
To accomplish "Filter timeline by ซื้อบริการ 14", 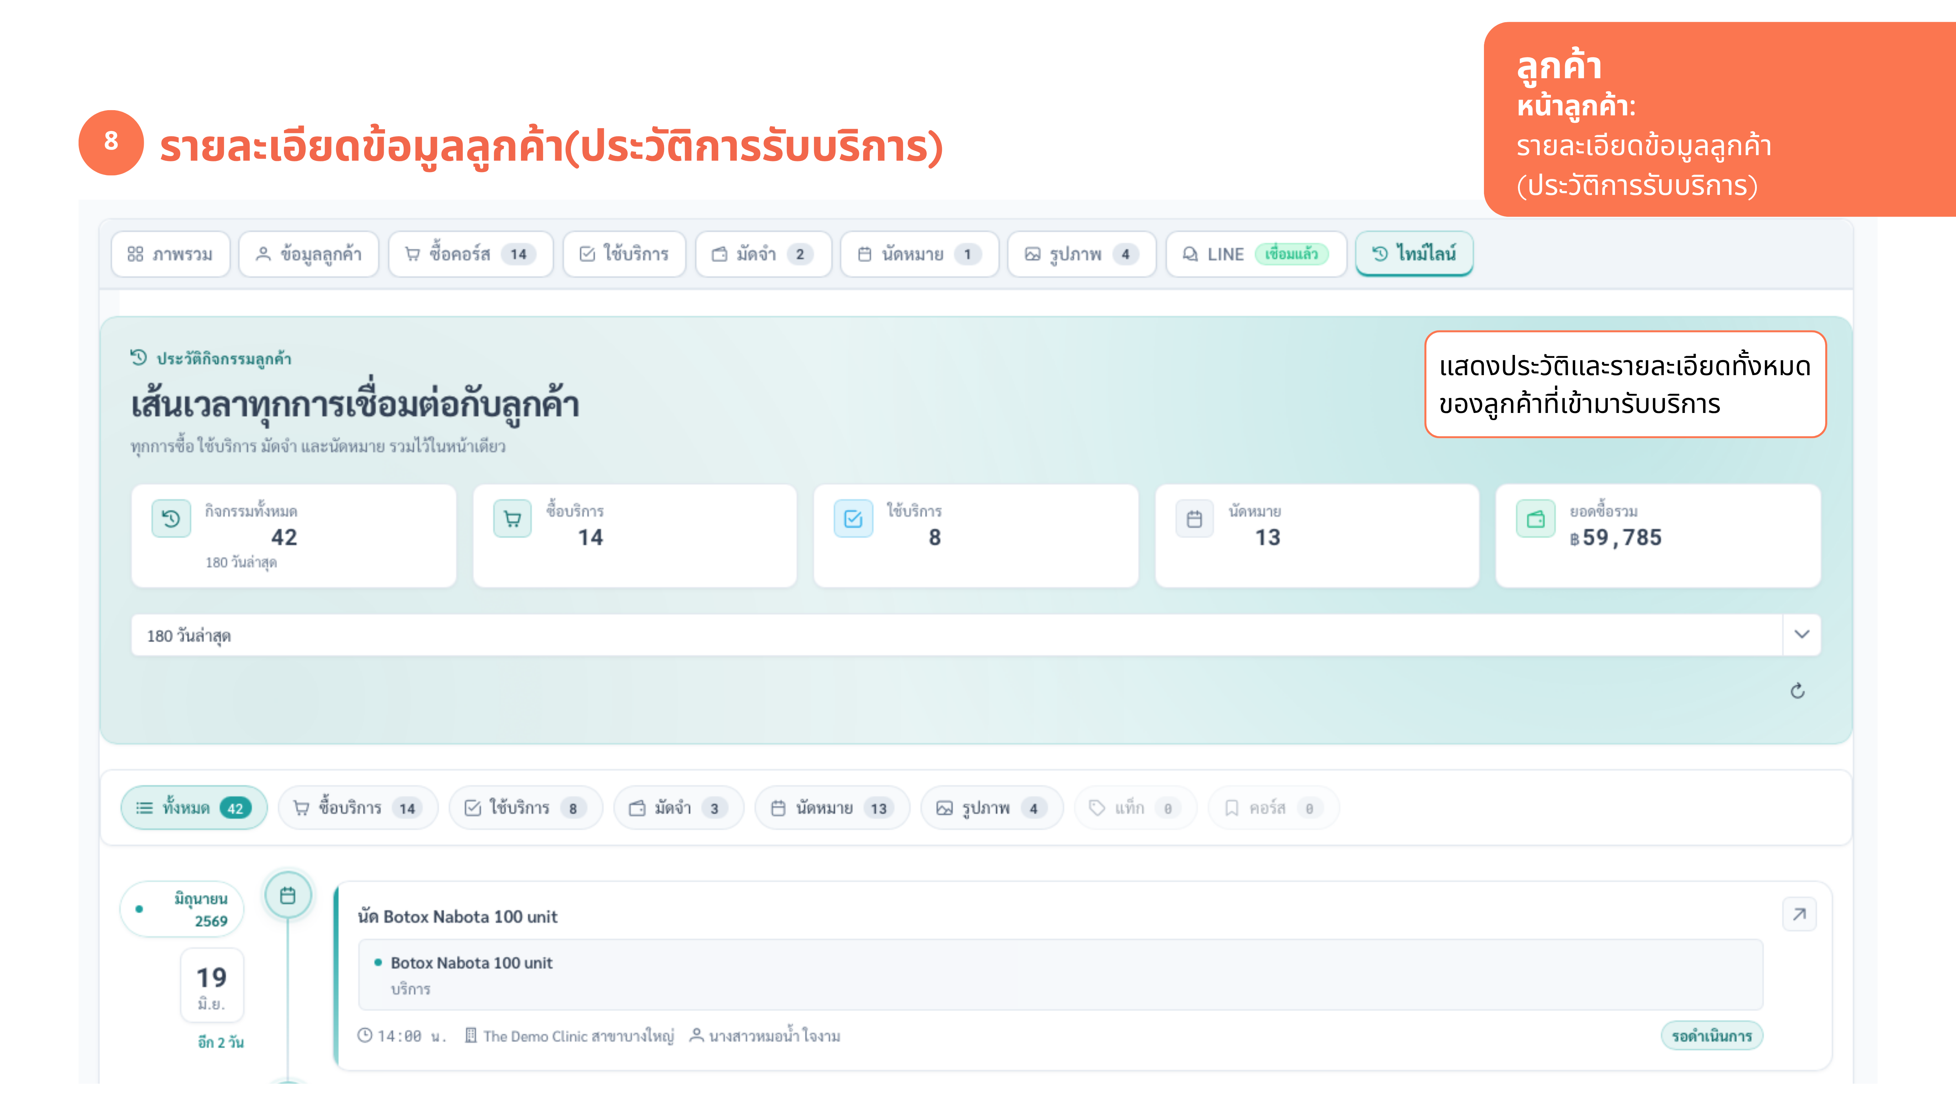I will 358,808.
